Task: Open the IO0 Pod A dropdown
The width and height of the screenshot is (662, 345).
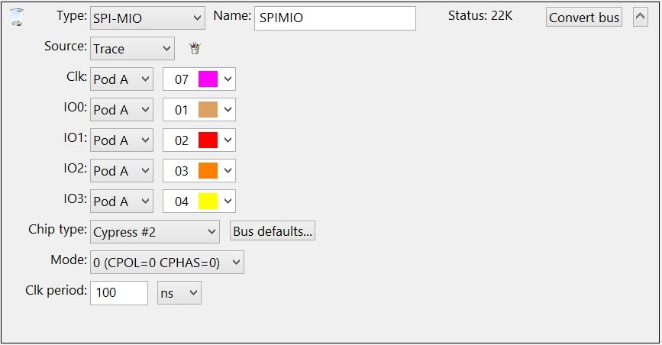Action: pos(121,109)
